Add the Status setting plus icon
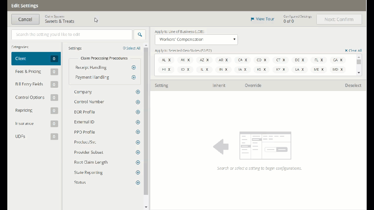Image resolution: width=374 pixels, height=210 pixels. (138, 183)
